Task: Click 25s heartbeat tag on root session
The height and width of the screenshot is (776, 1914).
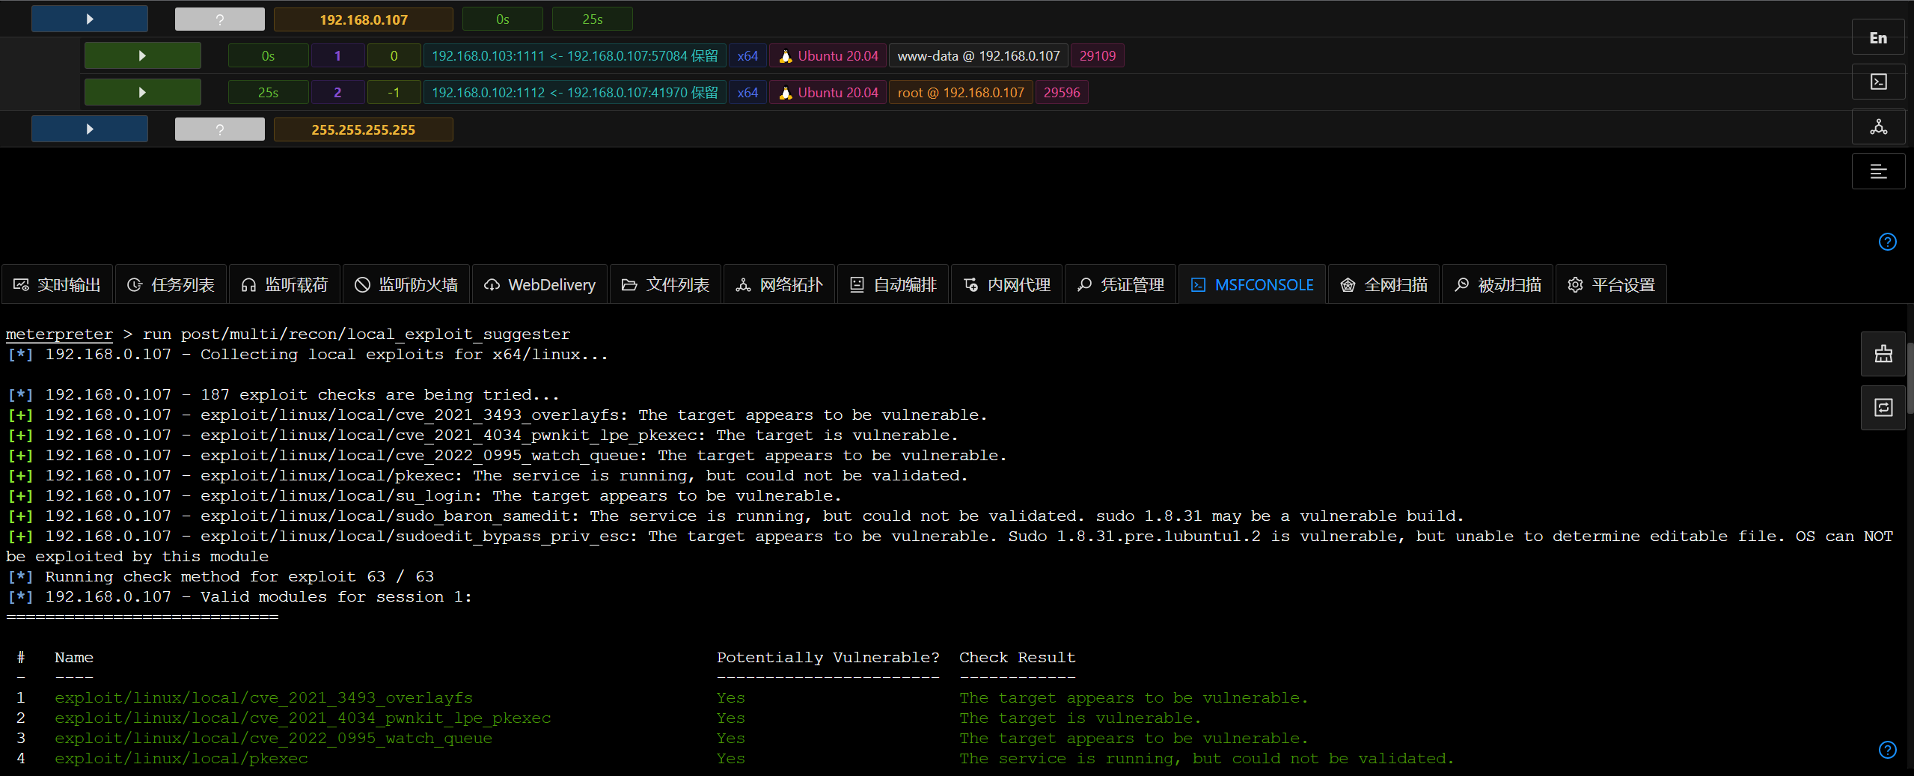Action: click(x=268, y=92)
